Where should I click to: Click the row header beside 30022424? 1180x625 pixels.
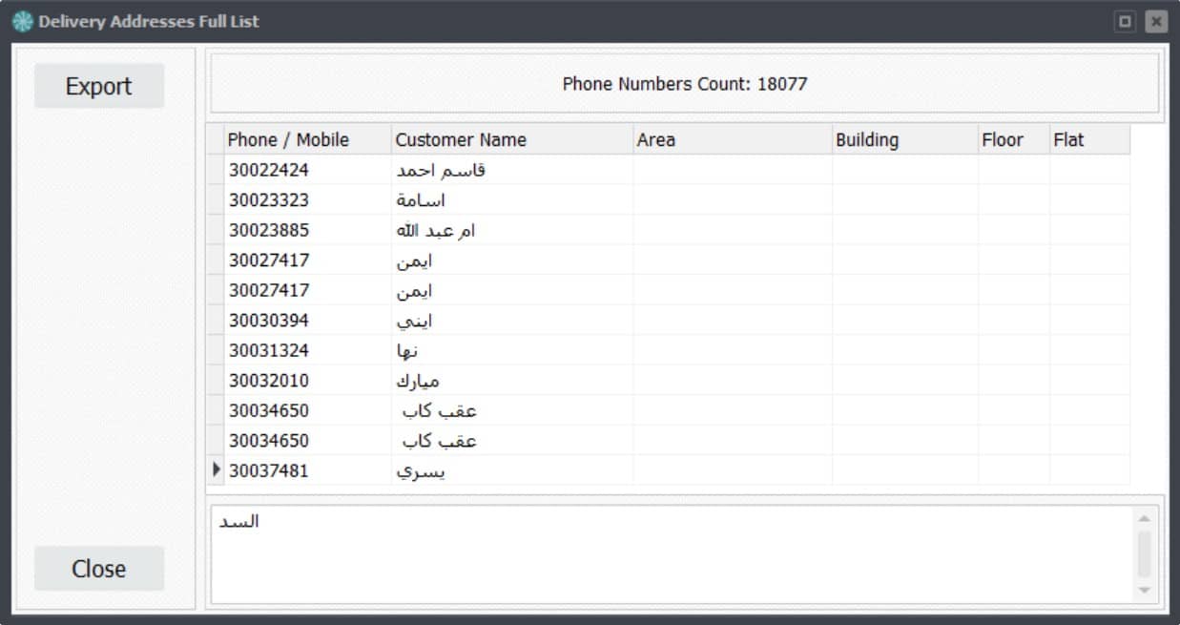(216, 170)
